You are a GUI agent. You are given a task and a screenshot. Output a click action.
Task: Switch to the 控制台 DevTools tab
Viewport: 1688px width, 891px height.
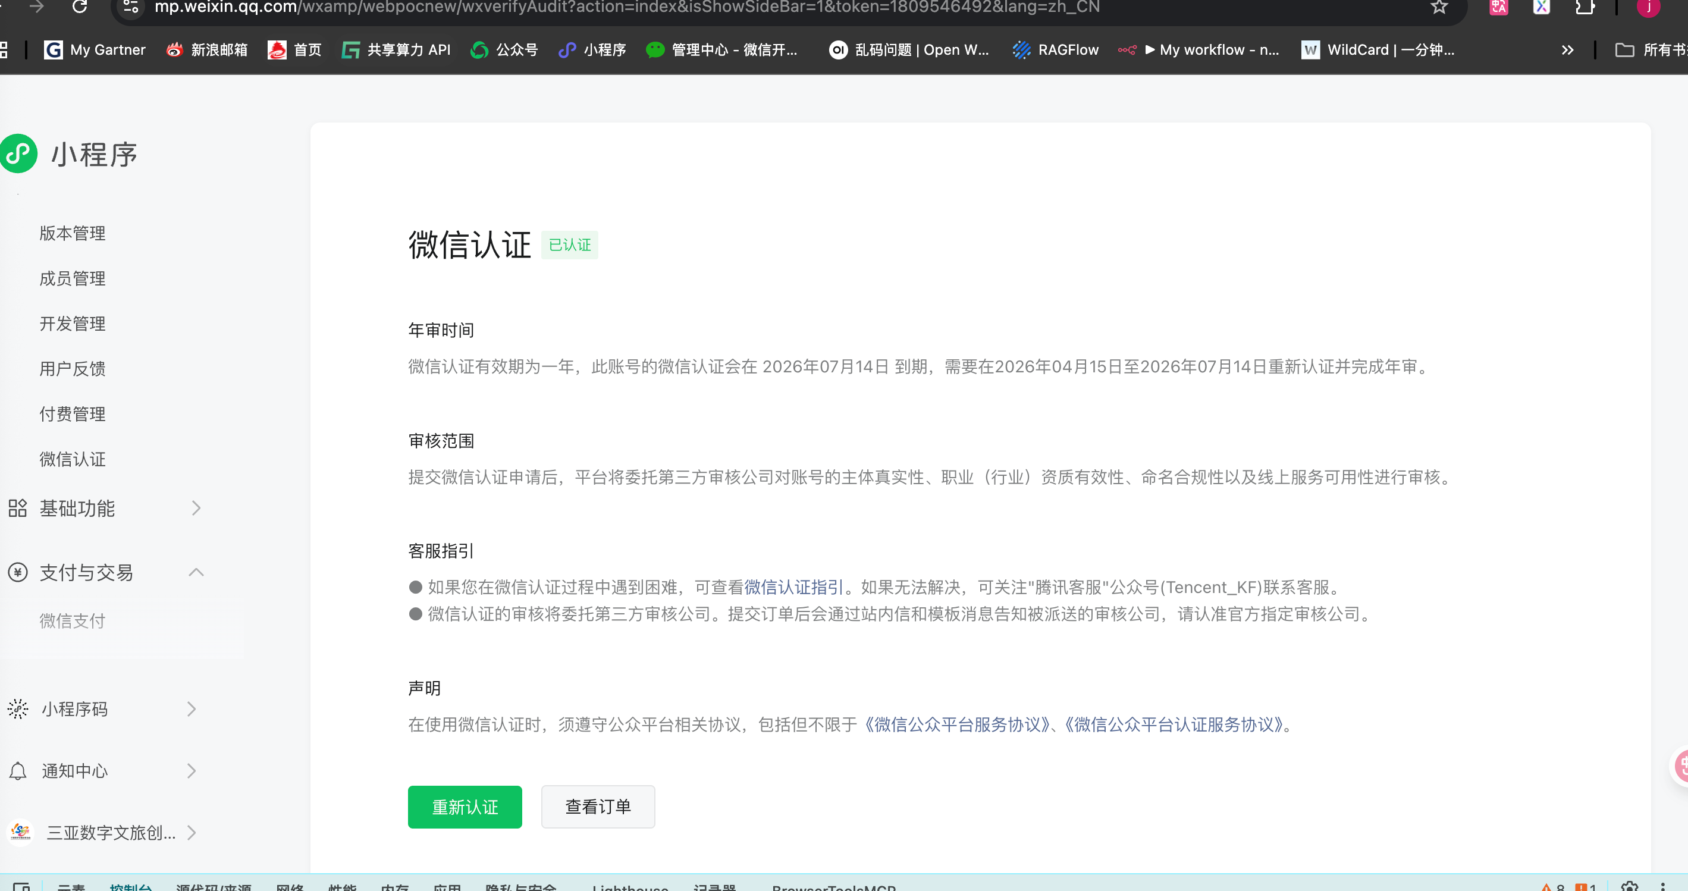coord(130,886)
